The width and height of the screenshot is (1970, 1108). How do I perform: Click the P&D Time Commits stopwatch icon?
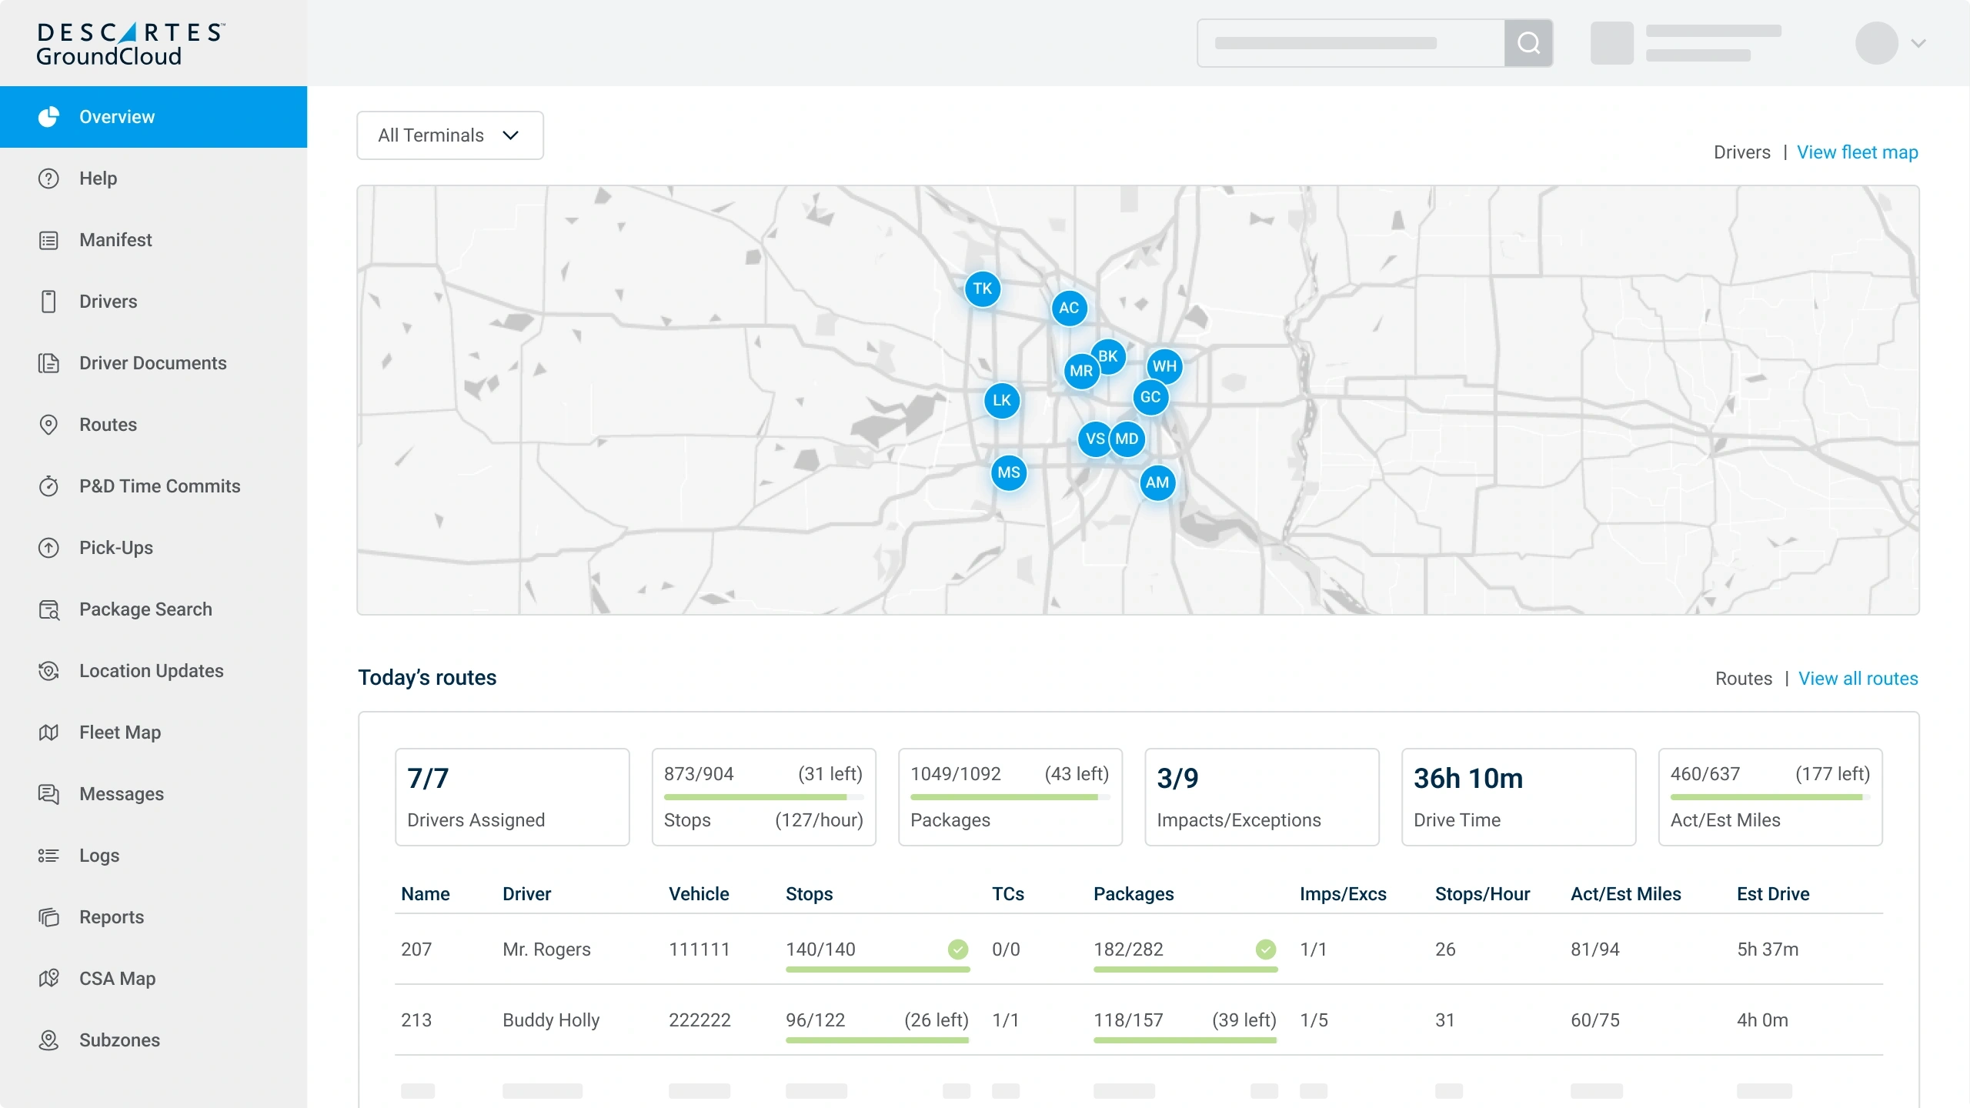(x=48, y=486)
